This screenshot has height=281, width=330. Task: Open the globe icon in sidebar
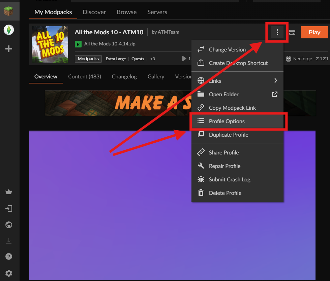[9, 225]
